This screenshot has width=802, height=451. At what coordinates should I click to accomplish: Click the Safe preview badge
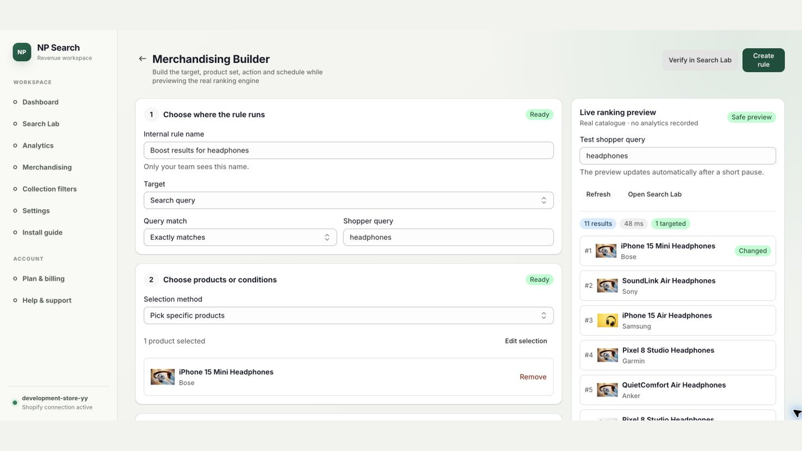point(751,117)
